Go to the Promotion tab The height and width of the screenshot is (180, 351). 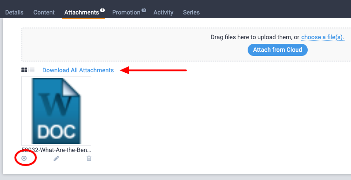coord(126,12)
